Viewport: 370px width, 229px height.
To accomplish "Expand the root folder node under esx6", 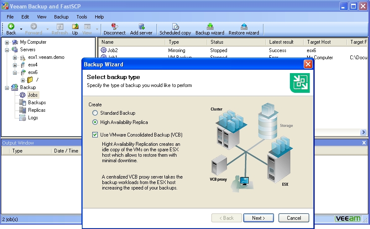I will 23,80.
